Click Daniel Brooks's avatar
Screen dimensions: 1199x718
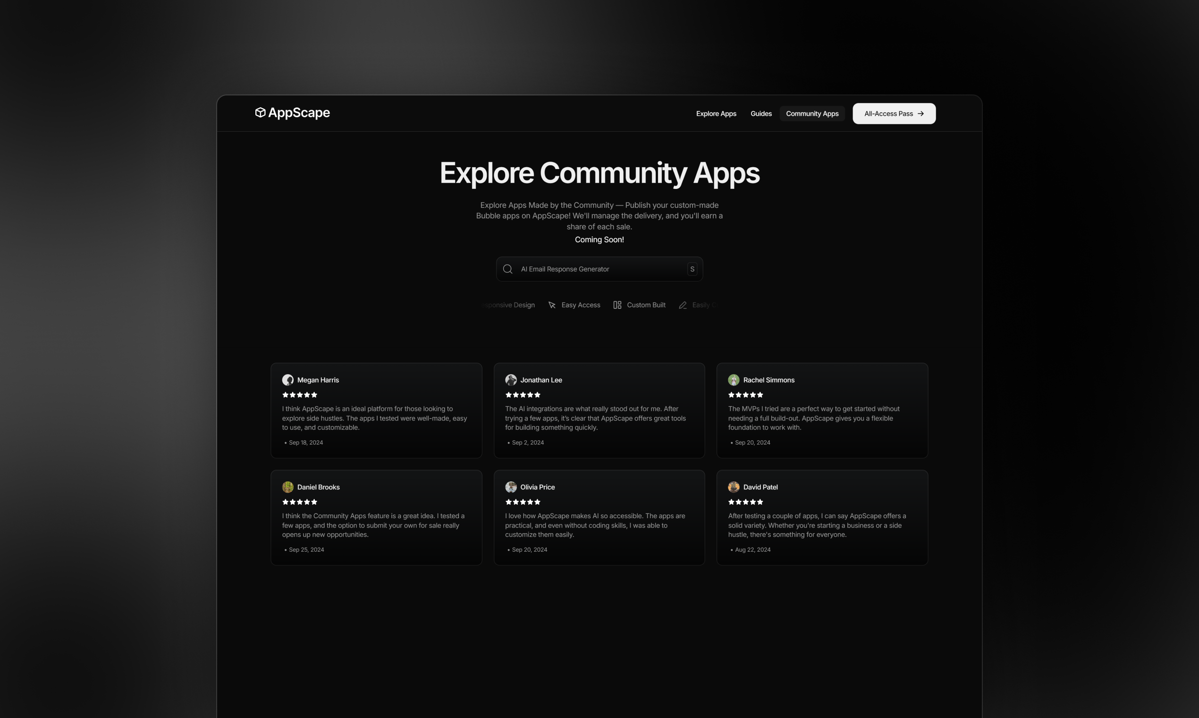coord(287,487)
